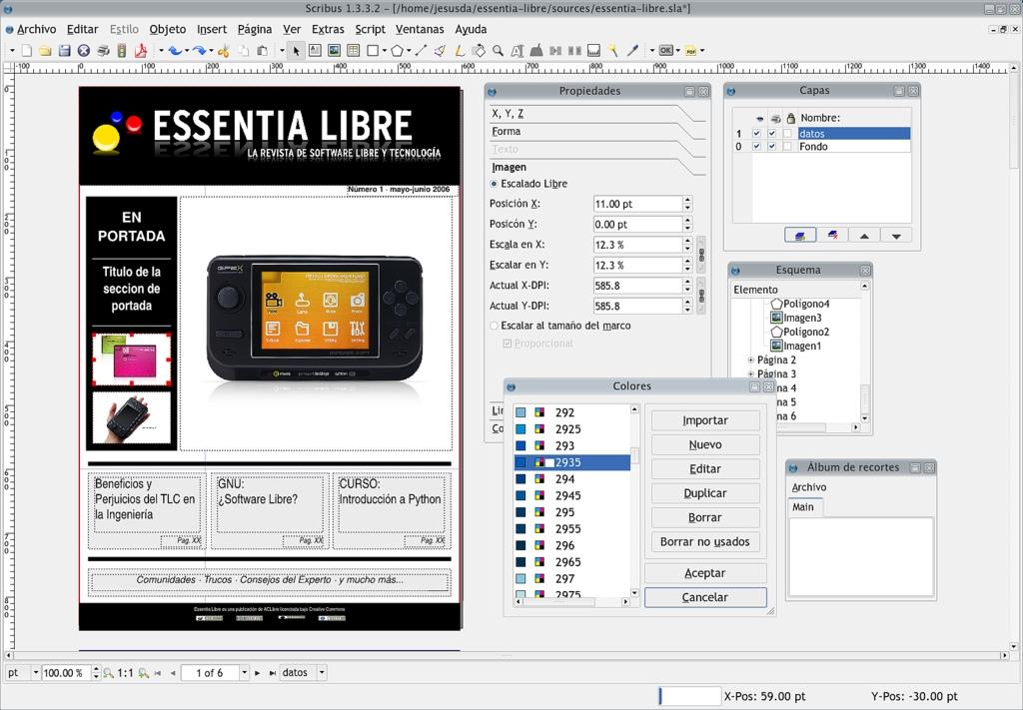1023x710 pixels.
Task: Delete layer button in Capas panel
Action: point(832,236)
